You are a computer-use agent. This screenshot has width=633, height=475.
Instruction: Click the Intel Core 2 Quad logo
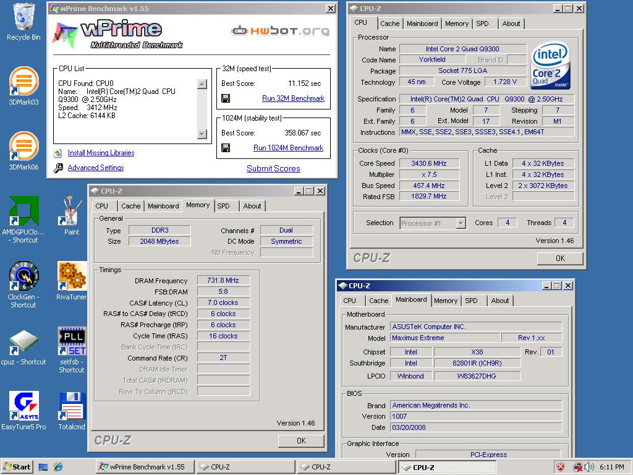click(x=550, y=65)
